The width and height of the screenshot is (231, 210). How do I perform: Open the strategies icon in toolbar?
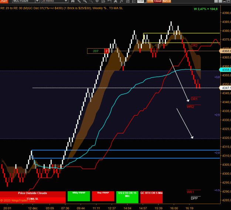115,1
